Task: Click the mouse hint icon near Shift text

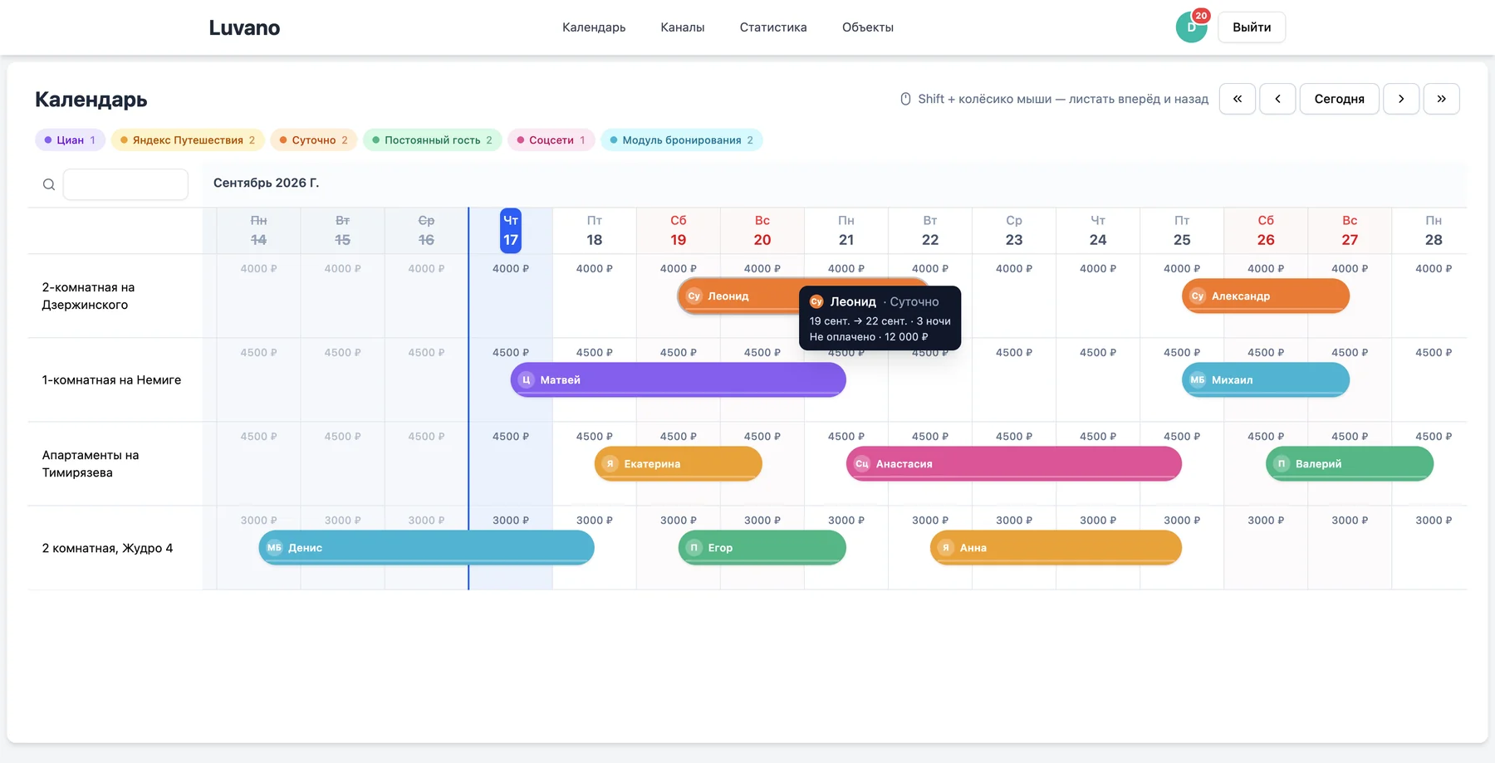Action: coord(905,99)
